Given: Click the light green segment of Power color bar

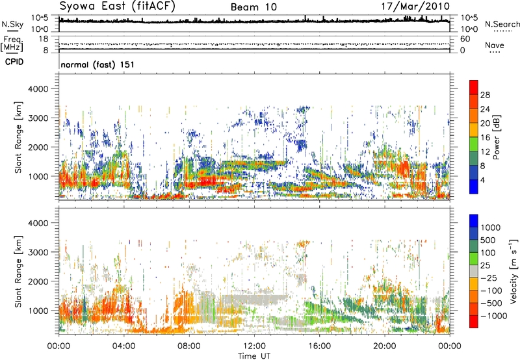Looking at the screenshot, I should click(474, 144).
